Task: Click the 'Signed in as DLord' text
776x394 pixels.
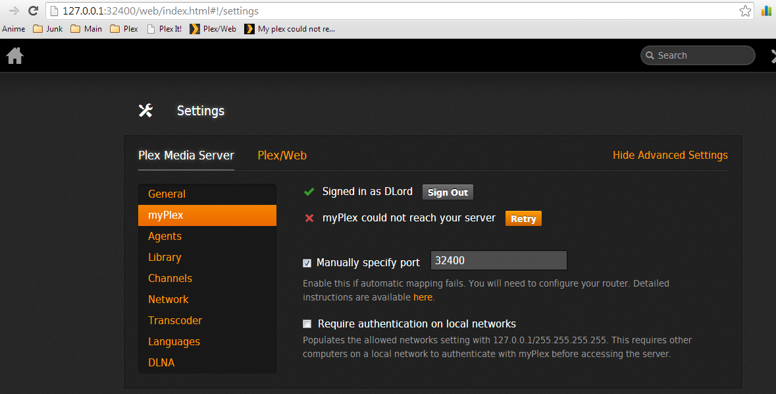Action: [x=367, y=192]
